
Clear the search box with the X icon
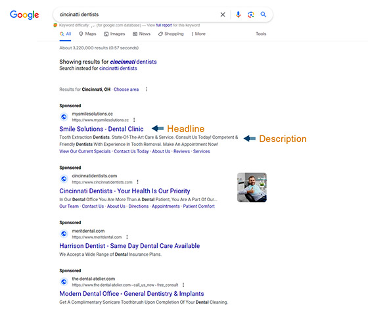coord(223,14)
